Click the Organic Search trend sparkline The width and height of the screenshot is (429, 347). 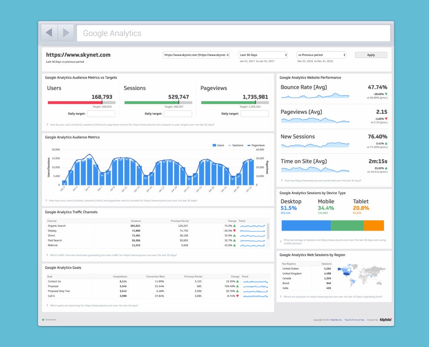(x=253, y=226)
